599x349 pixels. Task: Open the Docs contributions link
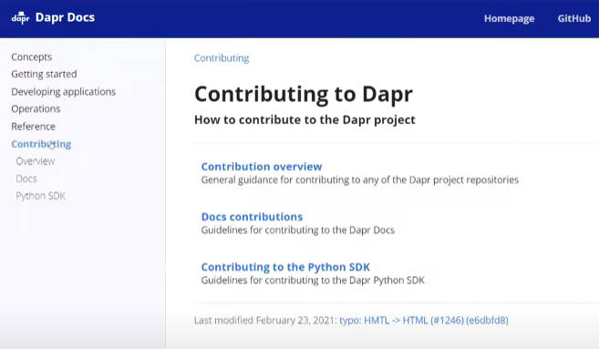click(x=253, y=217)
